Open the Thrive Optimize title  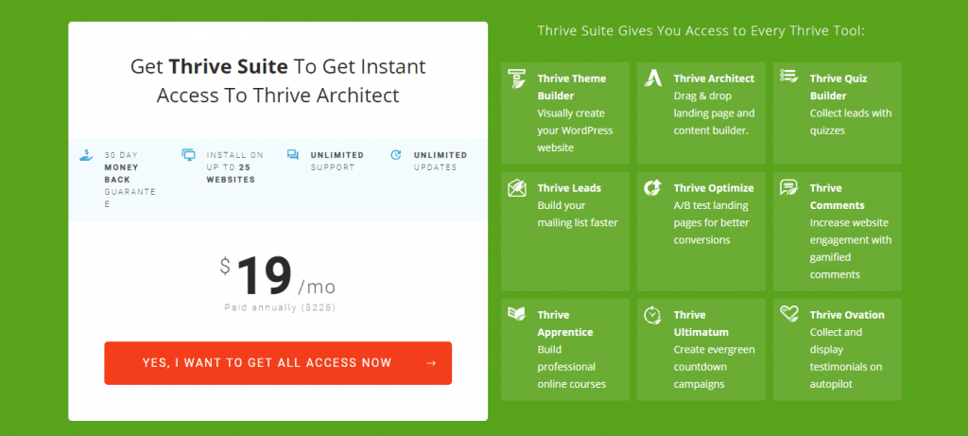pyautogui.click(x=714, y=188)
